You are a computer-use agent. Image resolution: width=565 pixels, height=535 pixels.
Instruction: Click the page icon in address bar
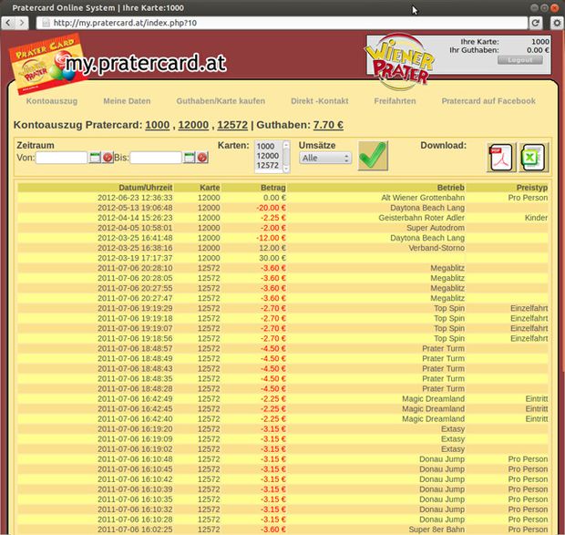click(46, 23)
